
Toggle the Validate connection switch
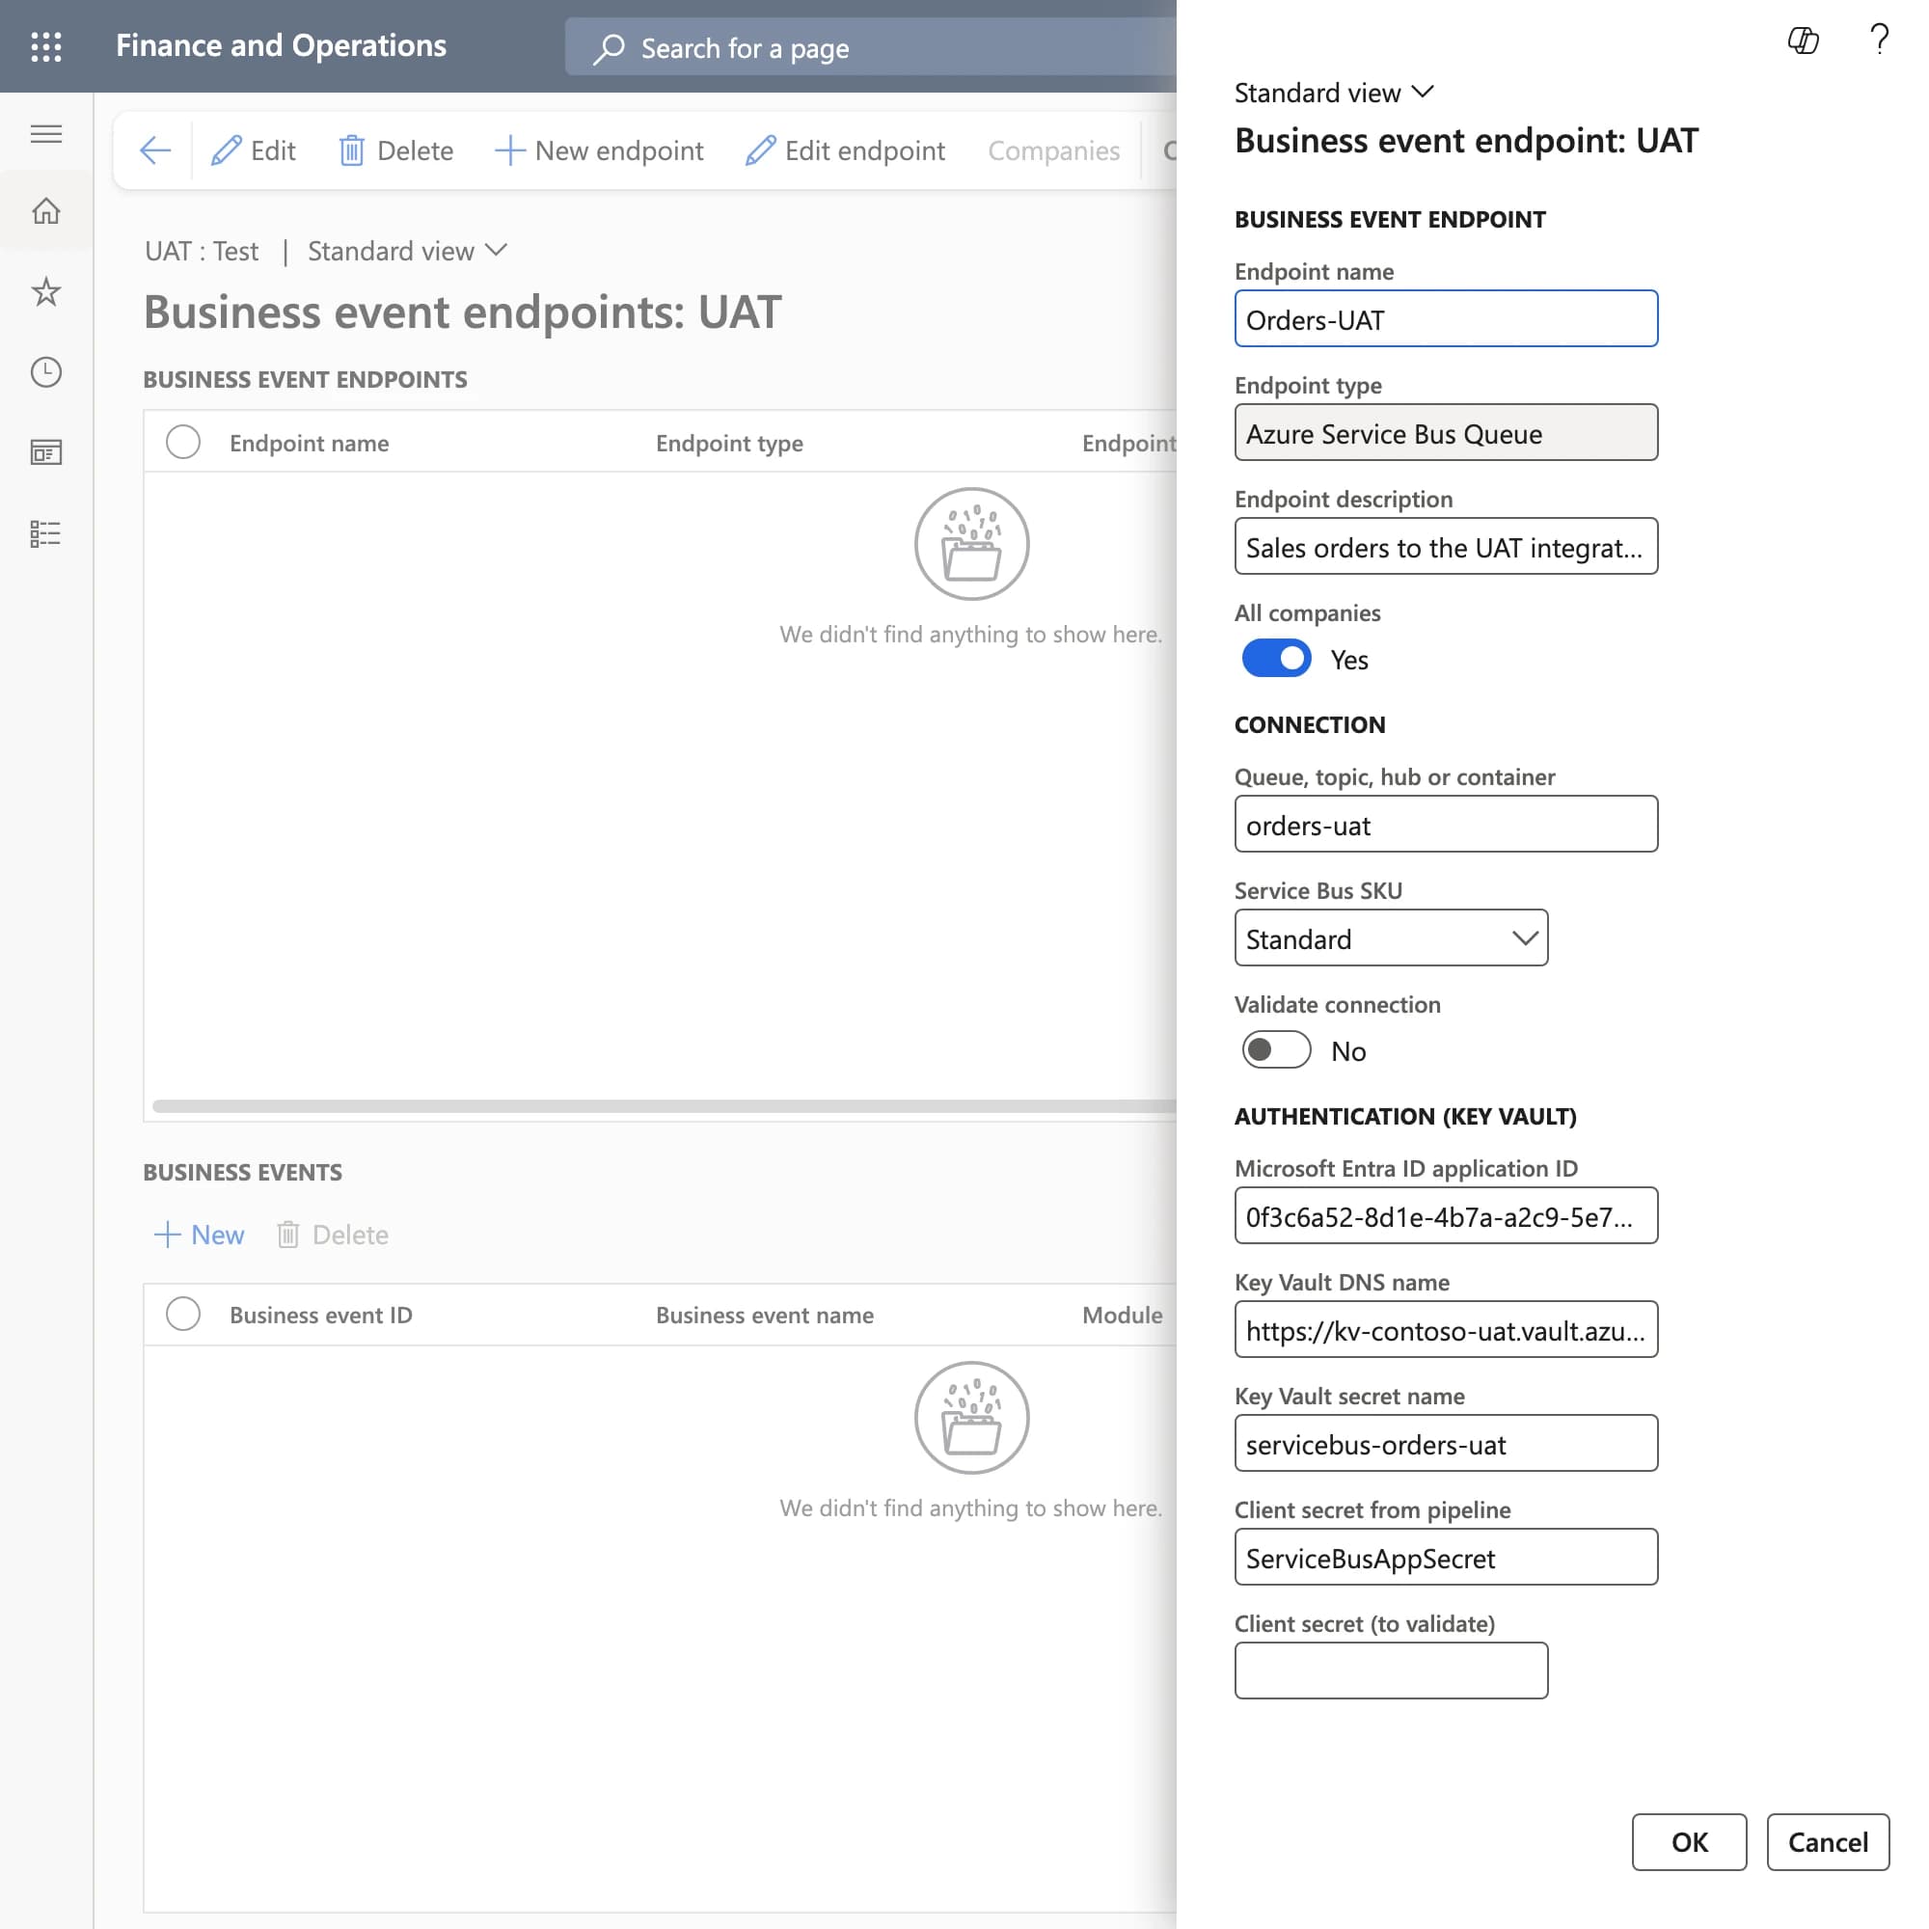[1276, 1049]
